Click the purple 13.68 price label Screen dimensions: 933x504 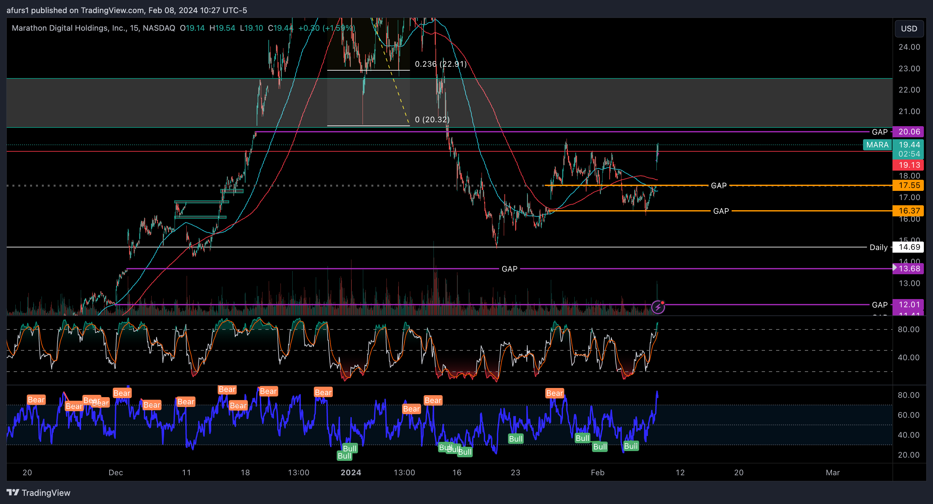909,269
